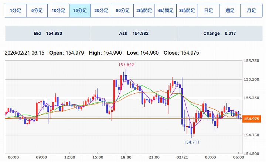The height and width of the screenshot is (162, 266).
Task: Open the 8時間足 chart
Action: (x=187, y=11)
